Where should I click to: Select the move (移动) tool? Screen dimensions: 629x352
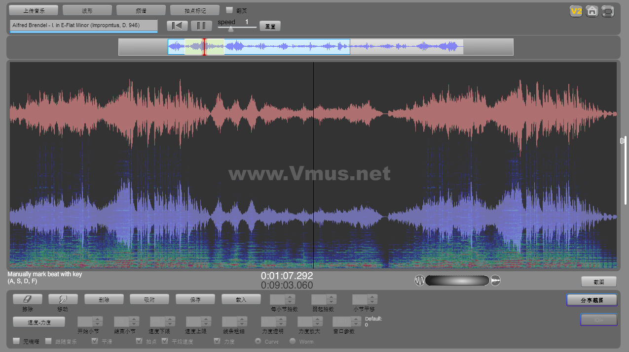point(63,299)
